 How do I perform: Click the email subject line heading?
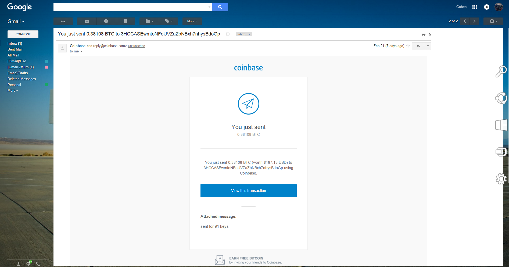139,34
